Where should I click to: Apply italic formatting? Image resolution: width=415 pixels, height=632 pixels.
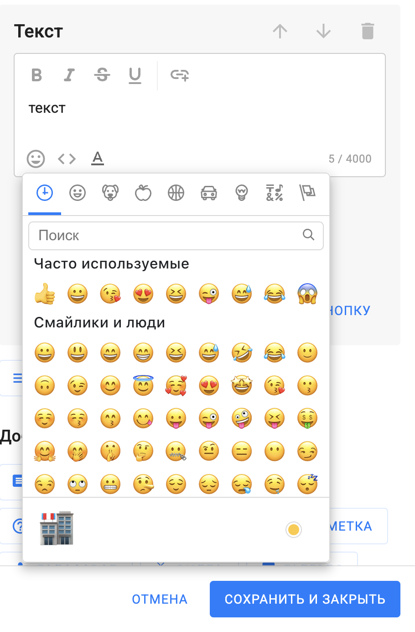(69, 75)
